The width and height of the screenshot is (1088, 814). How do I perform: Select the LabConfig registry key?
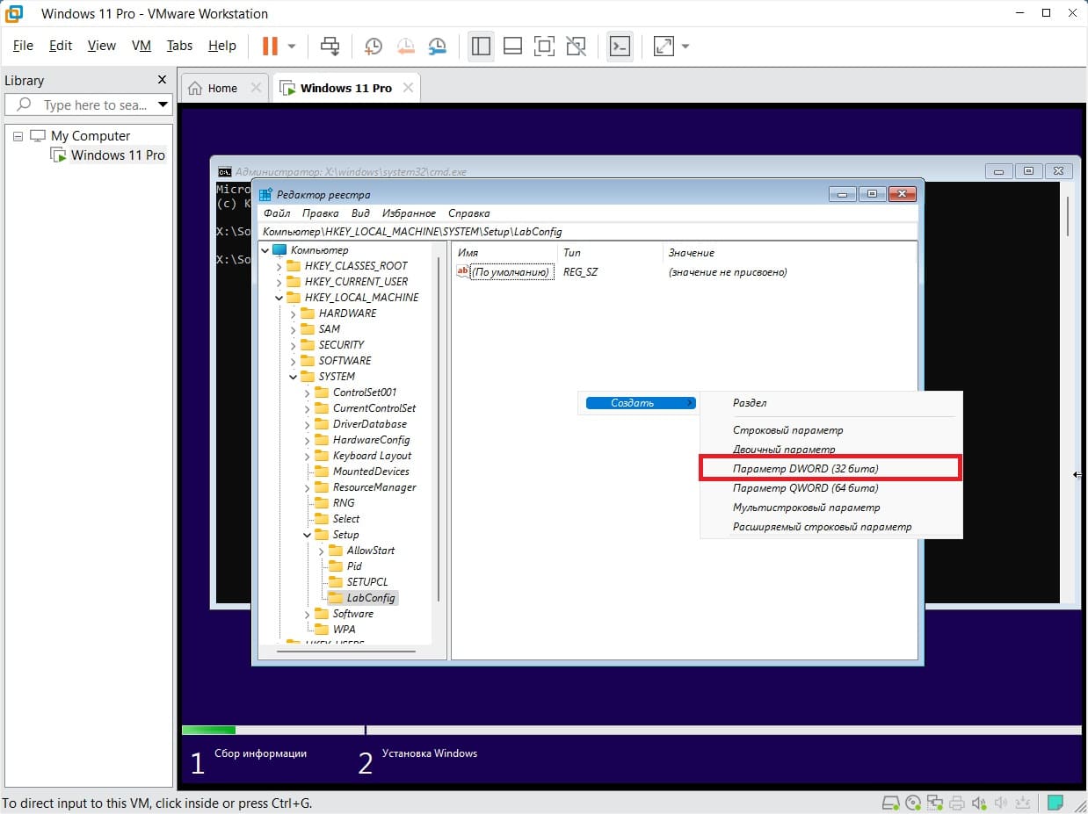pyautogui.click(x=371, y=598)
